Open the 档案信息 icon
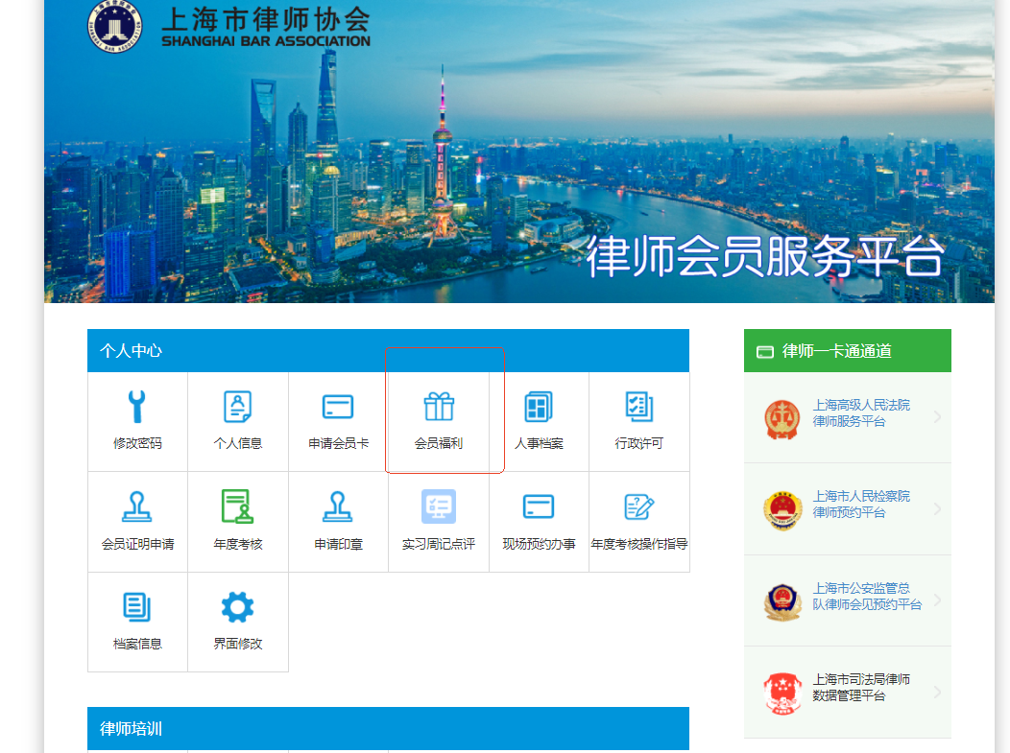 tap(137, 607)
